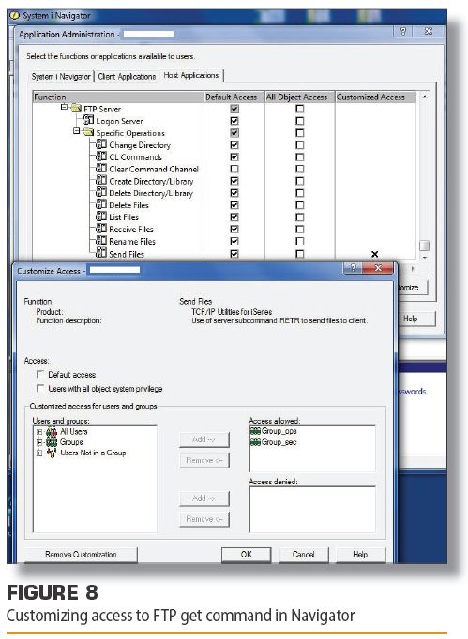Screen dimensions: 468x639
Task: Click the FTP Server folder icon
Action: click(76, 109)
